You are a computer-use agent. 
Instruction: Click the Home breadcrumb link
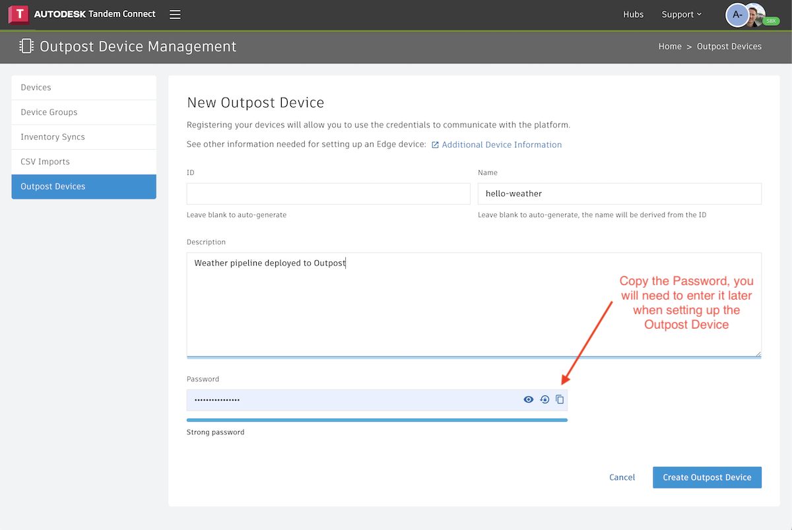pos(669,46)
